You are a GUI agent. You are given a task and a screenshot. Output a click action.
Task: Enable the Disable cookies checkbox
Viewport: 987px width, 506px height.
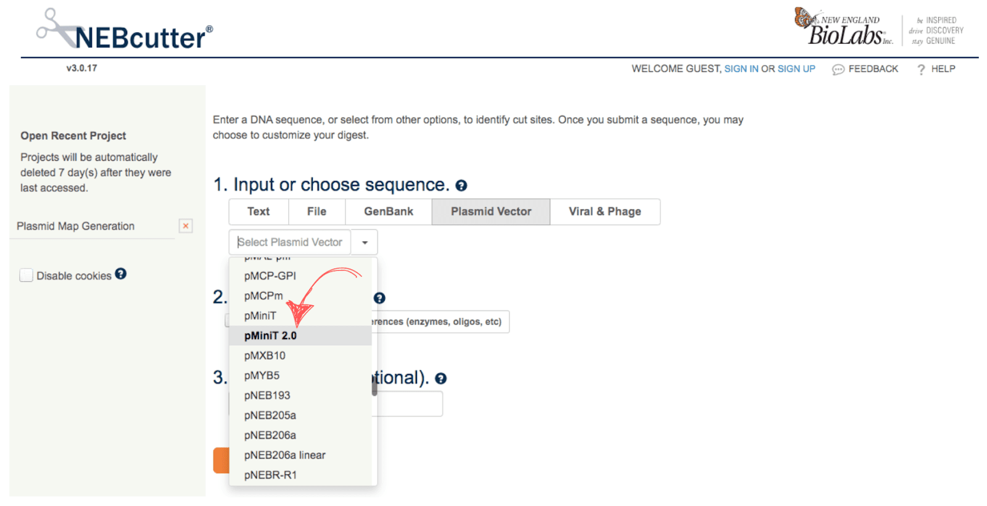pyautogui.click(x=26, y=275)
